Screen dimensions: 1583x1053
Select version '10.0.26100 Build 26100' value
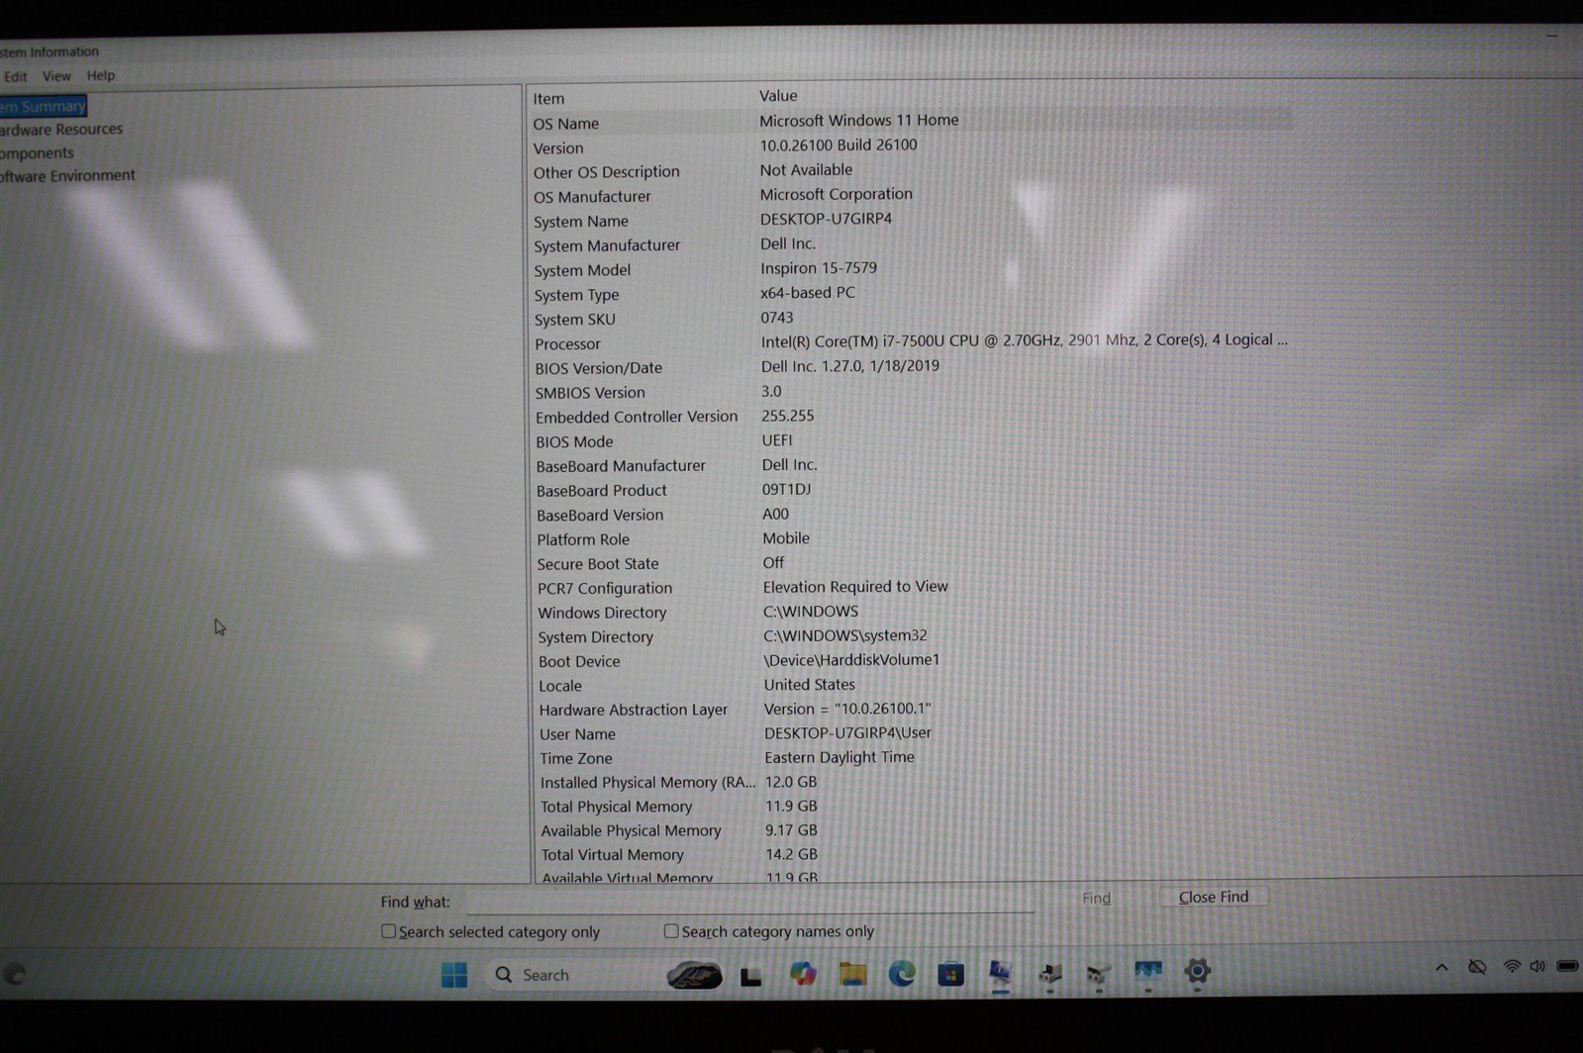pyautogui.click(x=838, y=145)
